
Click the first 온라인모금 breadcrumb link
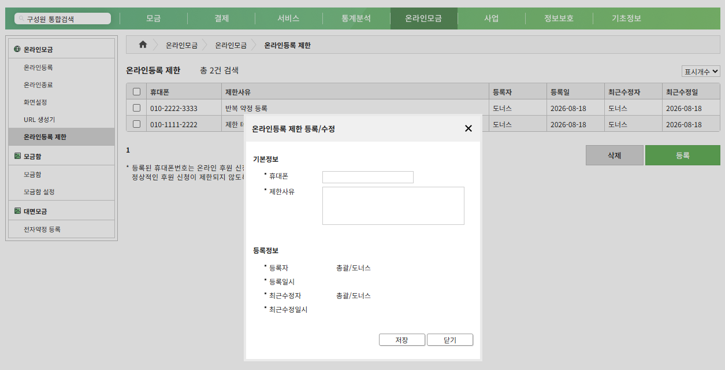[x=181, y=45]
